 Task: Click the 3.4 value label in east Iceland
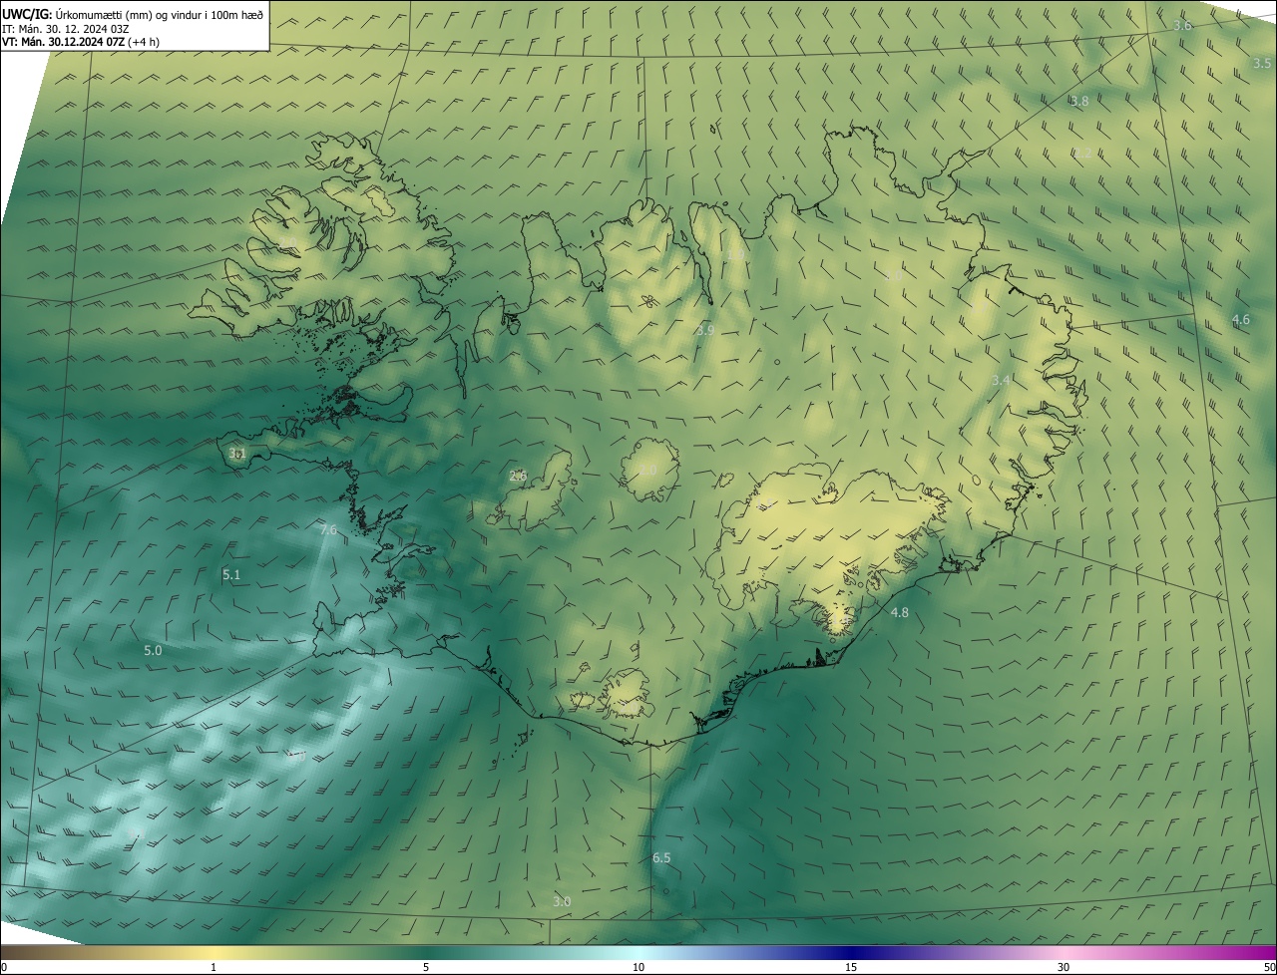1002,380
